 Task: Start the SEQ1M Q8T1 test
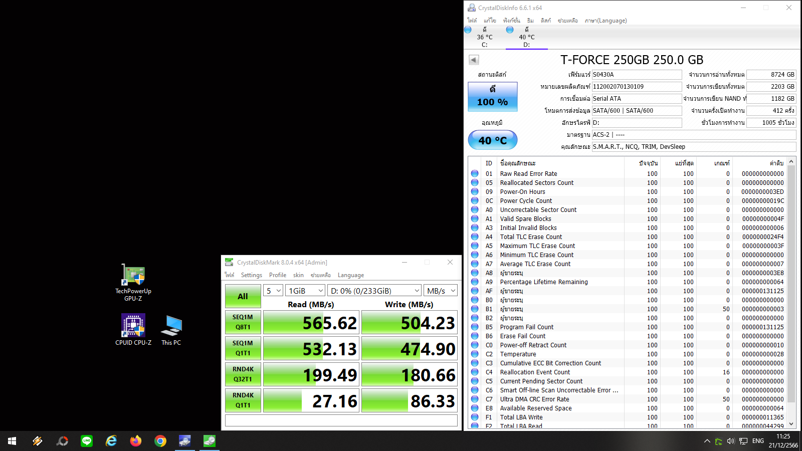(x=243, y=322)
